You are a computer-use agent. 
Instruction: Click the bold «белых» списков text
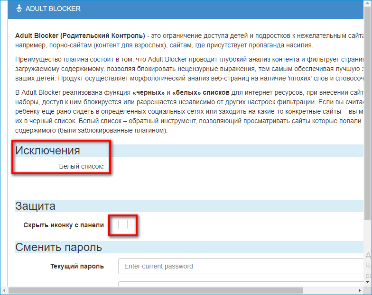pyautogui.click(x=201, y=93)
